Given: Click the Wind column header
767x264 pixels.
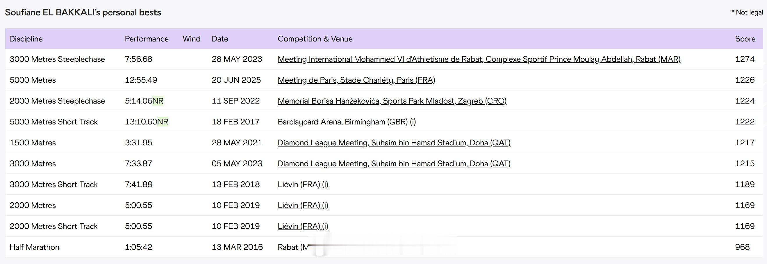Looking at the screenshot, I should (191, 39).
